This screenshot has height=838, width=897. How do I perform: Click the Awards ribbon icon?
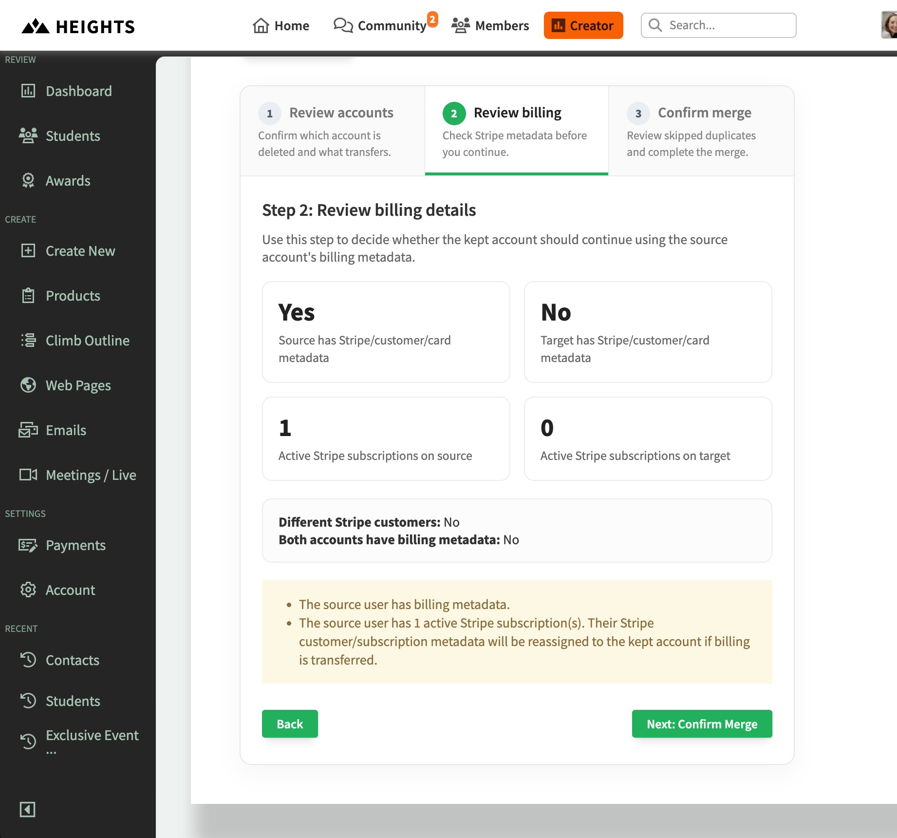[28, 180]
